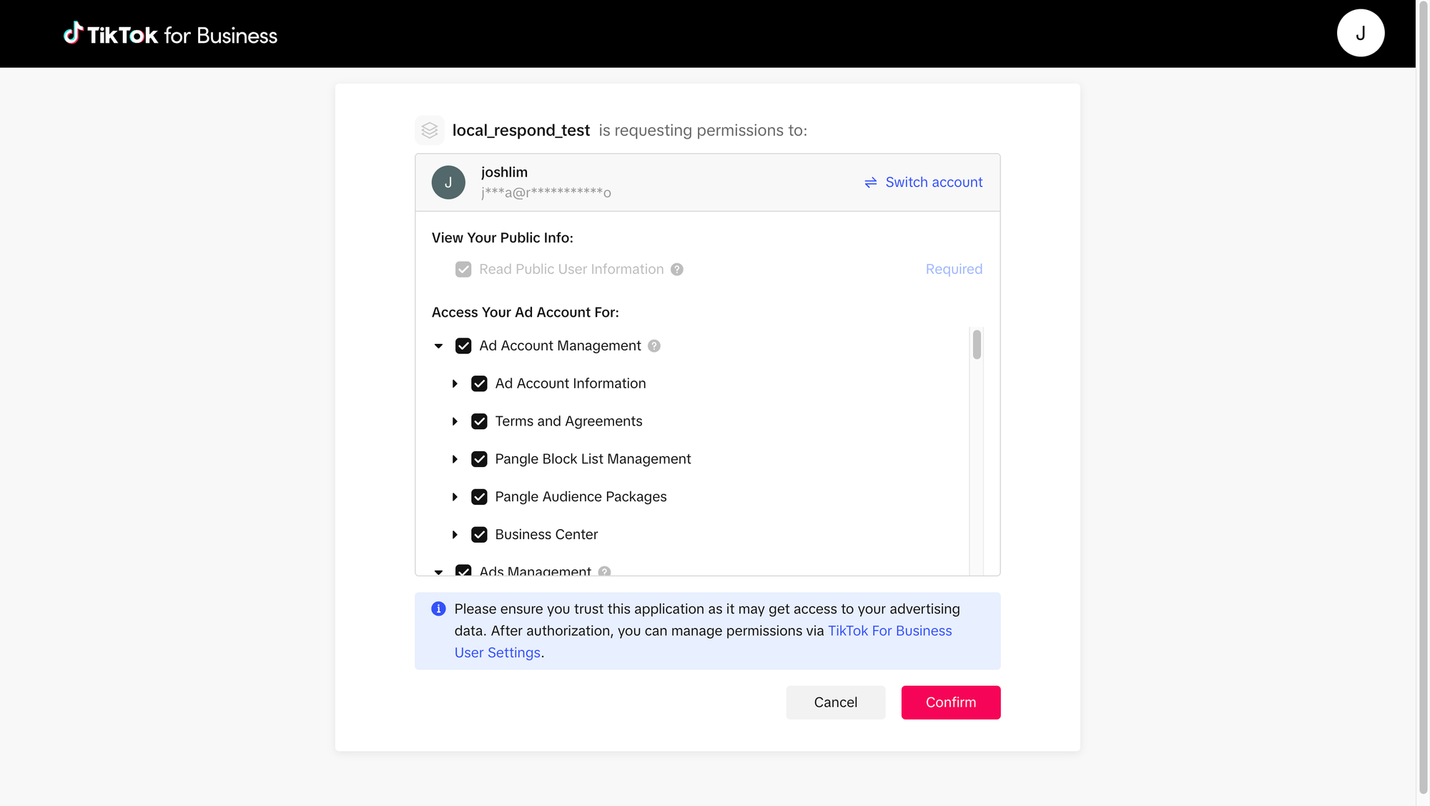Click the Switch account link
The image size is (1430, 806).
point(923,182)
